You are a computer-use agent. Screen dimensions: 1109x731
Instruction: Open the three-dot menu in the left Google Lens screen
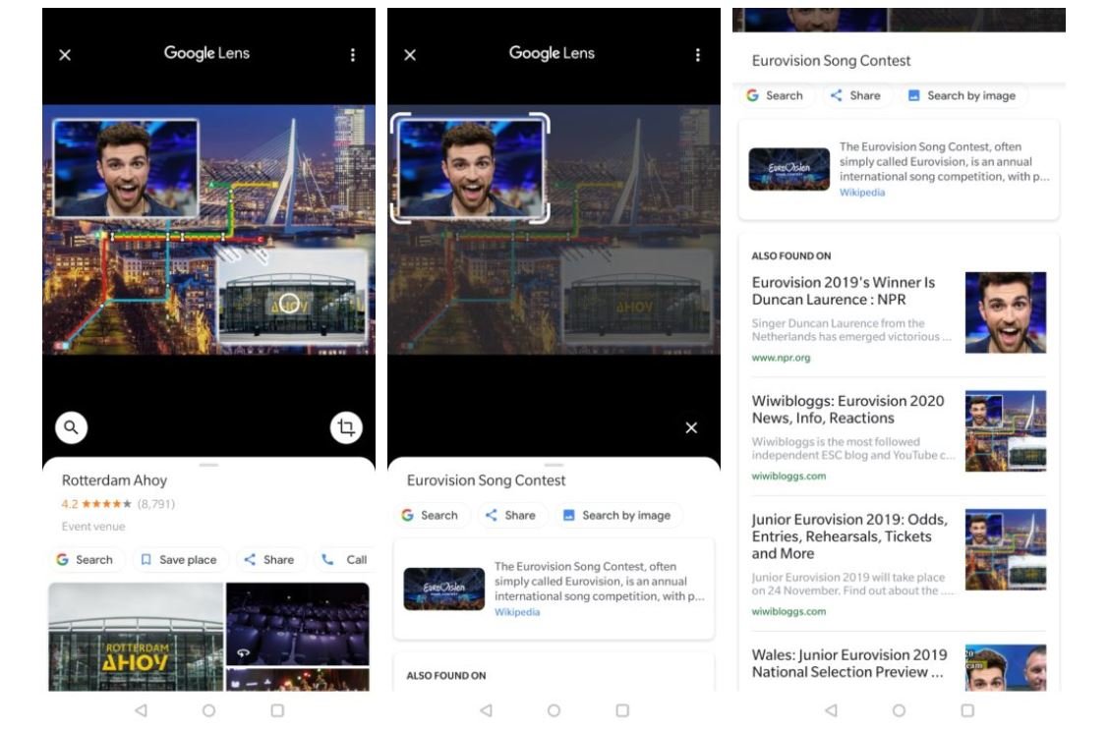pos(353,55)
